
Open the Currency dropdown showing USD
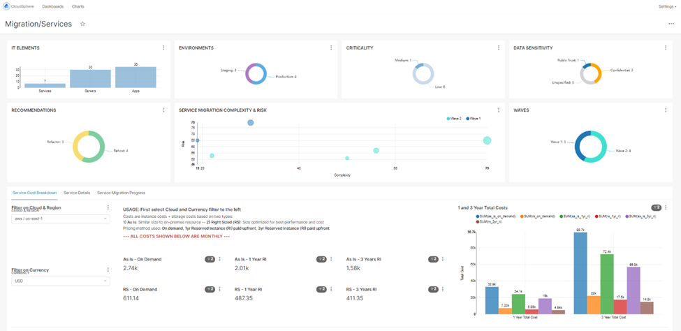coord(60,281)
